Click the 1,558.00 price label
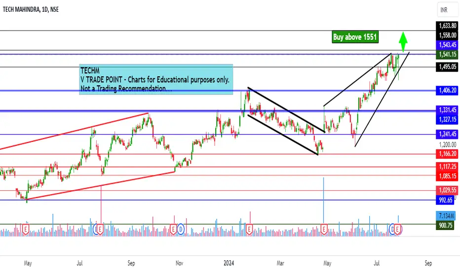This screenshot has height=271, width=460. 447,35
